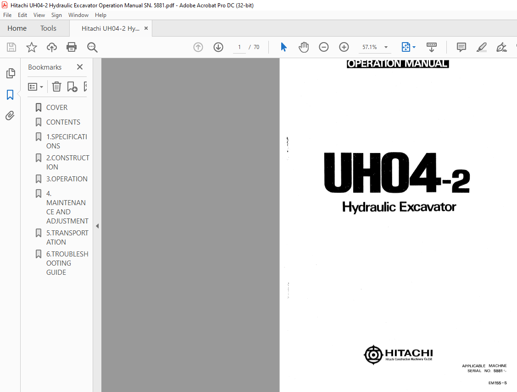Jump to 2.CONSTRUCTION bookmark
The height and width of the screenshot is (392, 517).
(67, 162)
